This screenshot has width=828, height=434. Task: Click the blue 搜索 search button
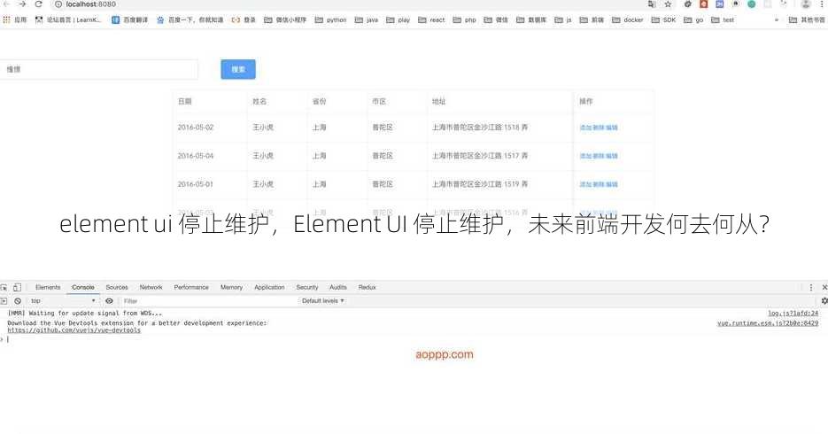click(238, 69)
